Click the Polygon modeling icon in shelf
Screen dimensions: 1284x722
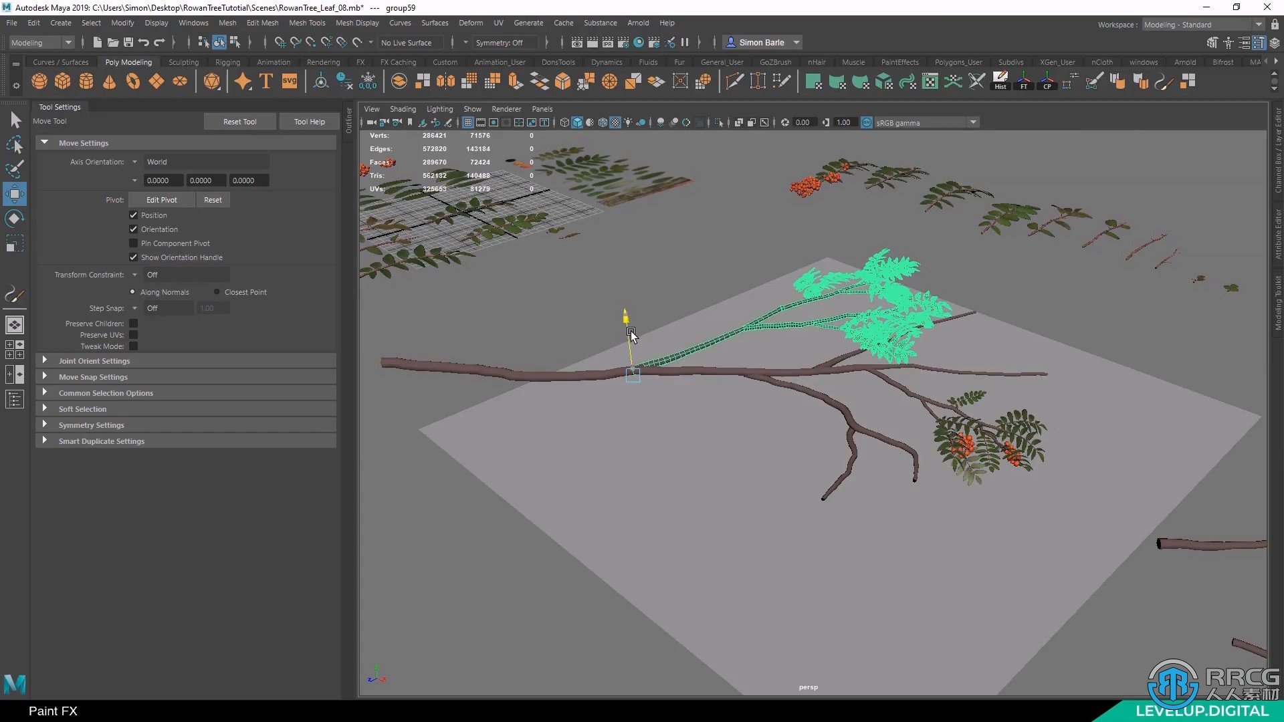pos(128,62)
